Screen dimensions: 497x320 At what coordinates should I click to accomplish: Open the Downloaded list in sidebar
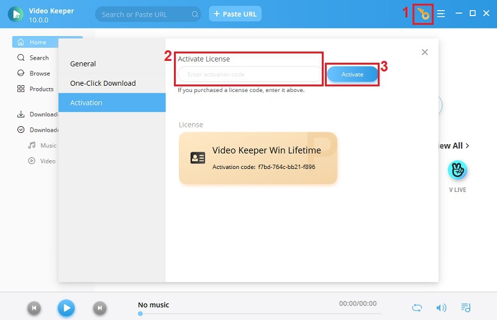[x=37, y=130]
